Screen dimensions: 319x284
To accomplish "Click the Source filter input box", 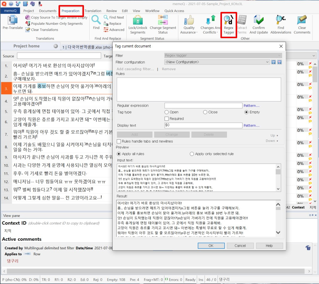I will [x=59, y=56].
